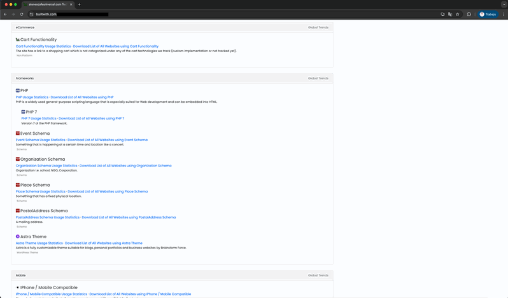This screenshot has width=508, height=298.
Task: Open Download List of Websites using PostalAddress Schema
Action: (x=129, y=217)
